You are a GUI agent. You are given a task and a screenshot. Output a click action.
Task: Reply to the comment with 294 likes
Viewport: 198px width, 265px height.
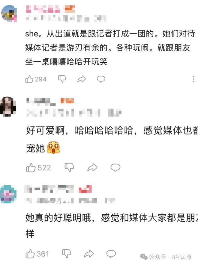tap(101, 79)
